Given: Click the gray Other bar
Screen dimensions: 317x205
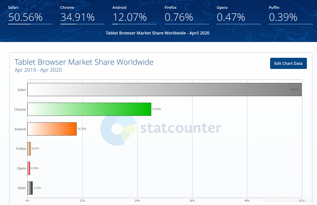Looking at the screenshot, I should (30, 188).
